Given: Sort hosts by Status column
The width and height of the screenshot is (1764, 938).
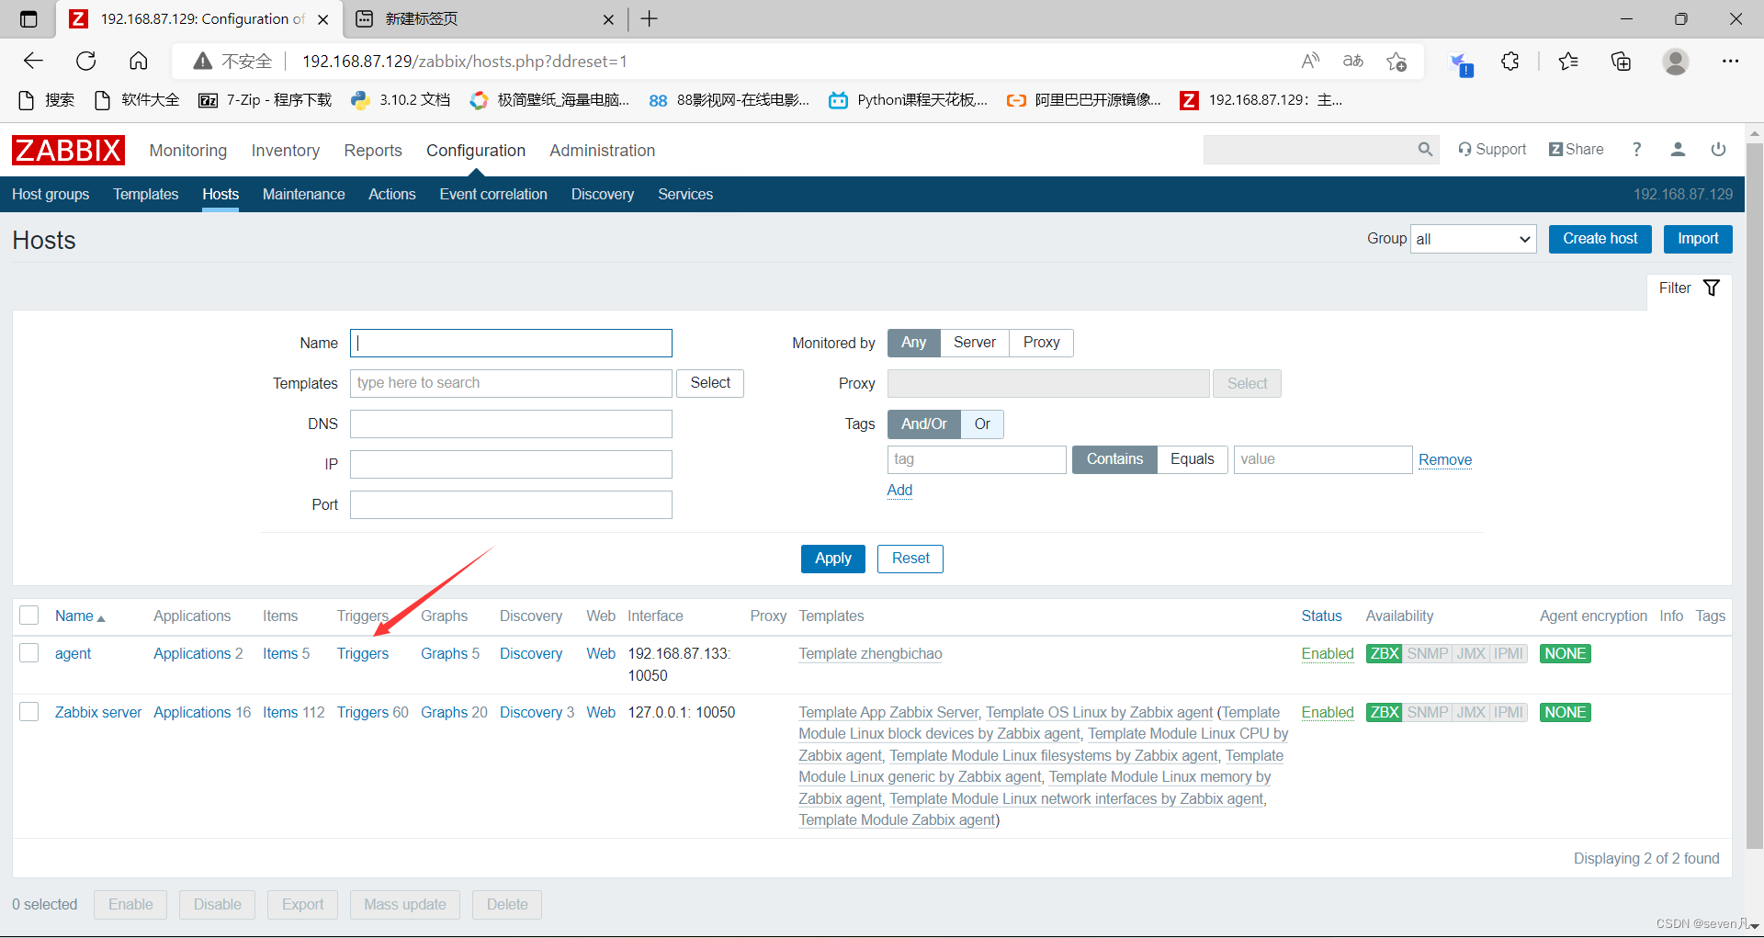Looking at the screenshot, I should click(1321, 616).
